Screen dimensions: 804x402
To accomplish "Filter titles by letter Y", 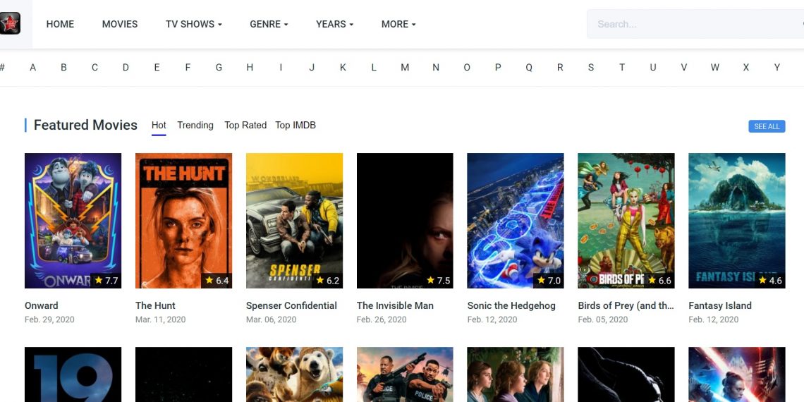I will pyautogui.click(x=776, y=67).
